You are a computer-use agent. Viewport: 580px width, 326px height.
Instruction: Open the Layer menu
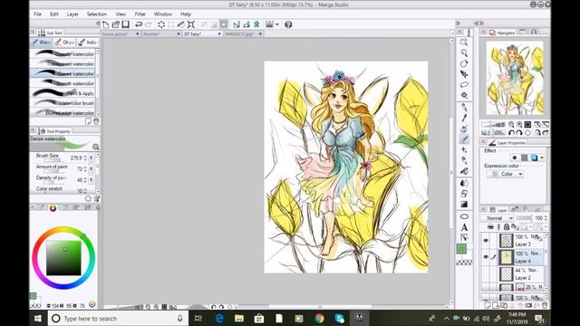coord(72,14)
